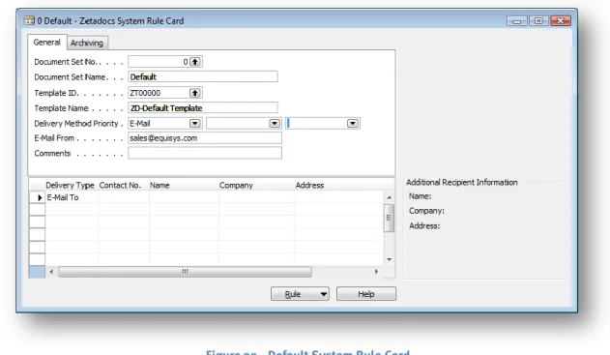
Task: Click the E-Mail From input field
Action: click(205, 138)
